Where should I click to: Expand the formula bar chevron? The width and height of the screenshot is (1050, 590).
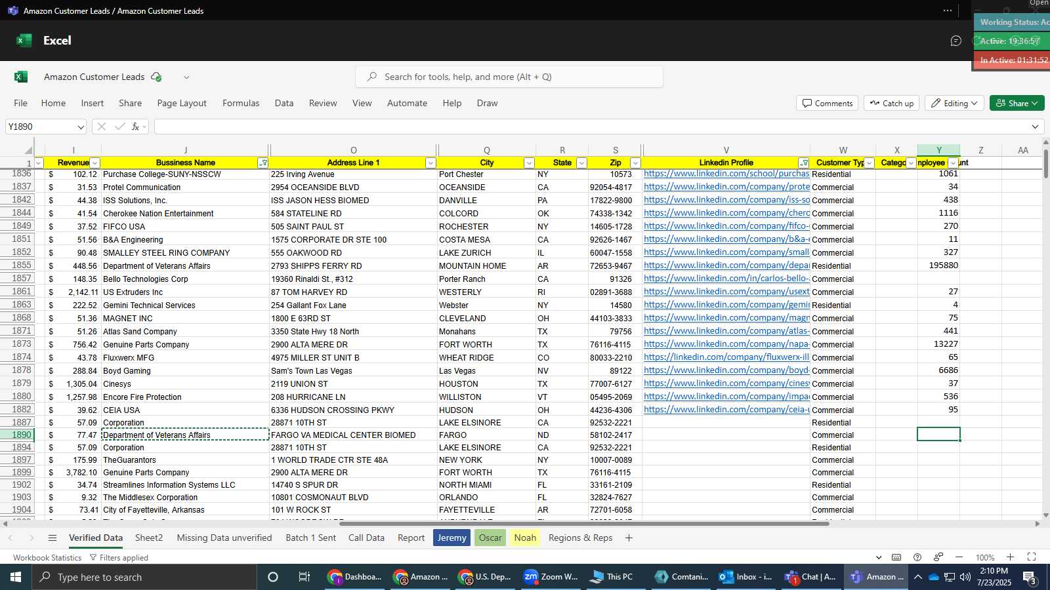[x=1036, y=127]
